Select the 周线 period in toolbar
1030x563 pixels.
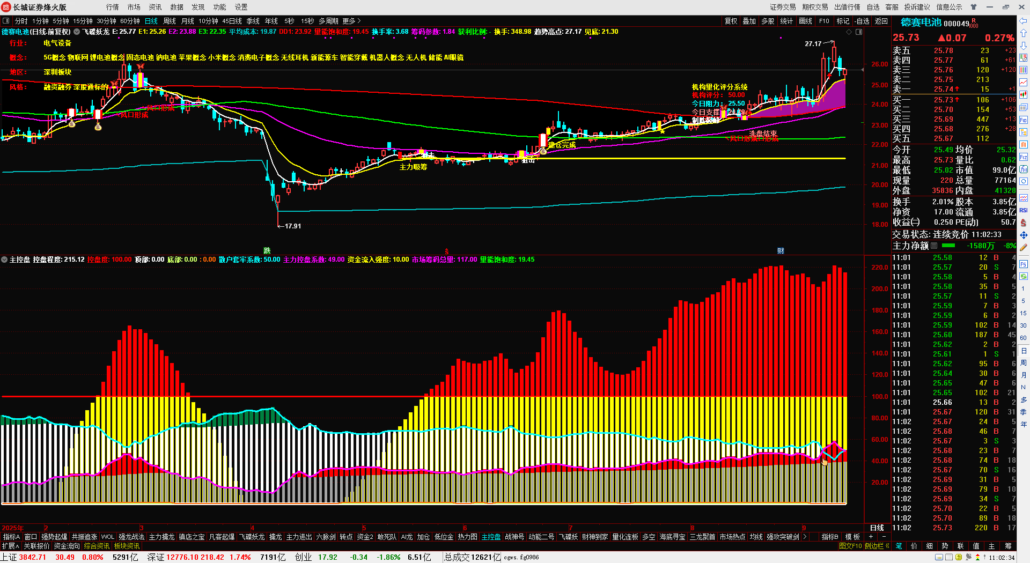pos(170,21)
